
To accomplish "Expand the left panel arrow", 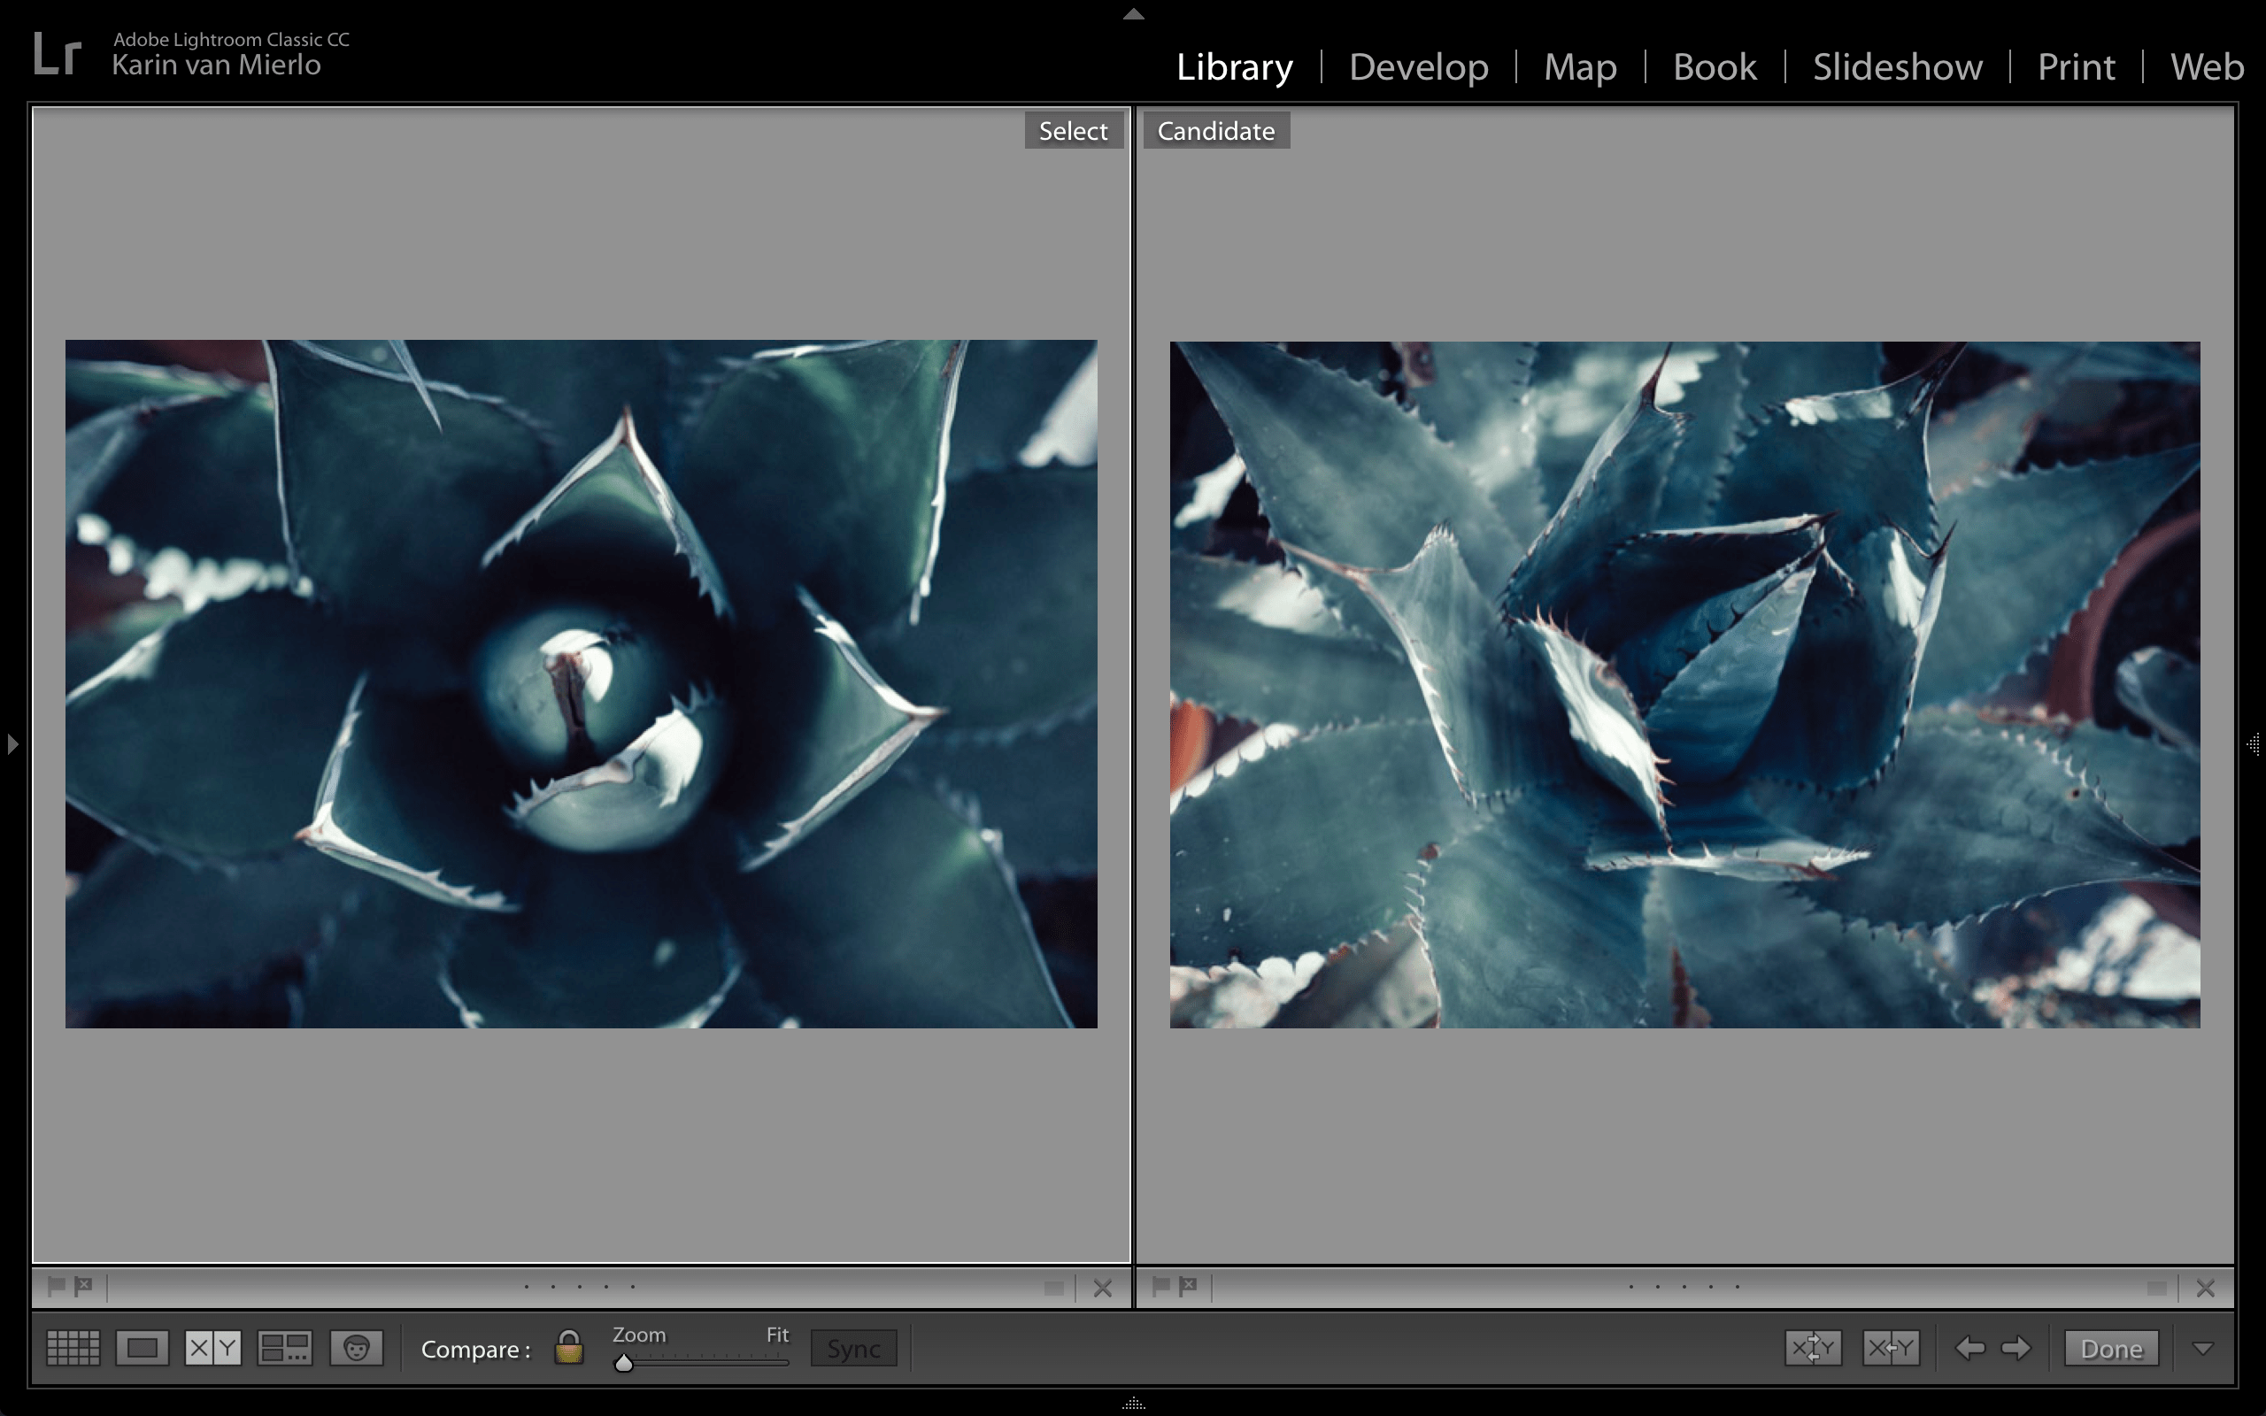I will point(12,744).
